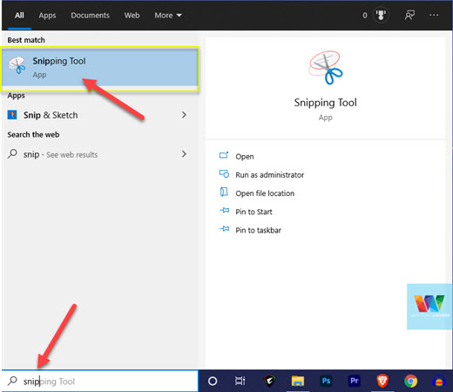
Task: Click the Snipping Tool title in preview pane
Action: click(326, 103)
